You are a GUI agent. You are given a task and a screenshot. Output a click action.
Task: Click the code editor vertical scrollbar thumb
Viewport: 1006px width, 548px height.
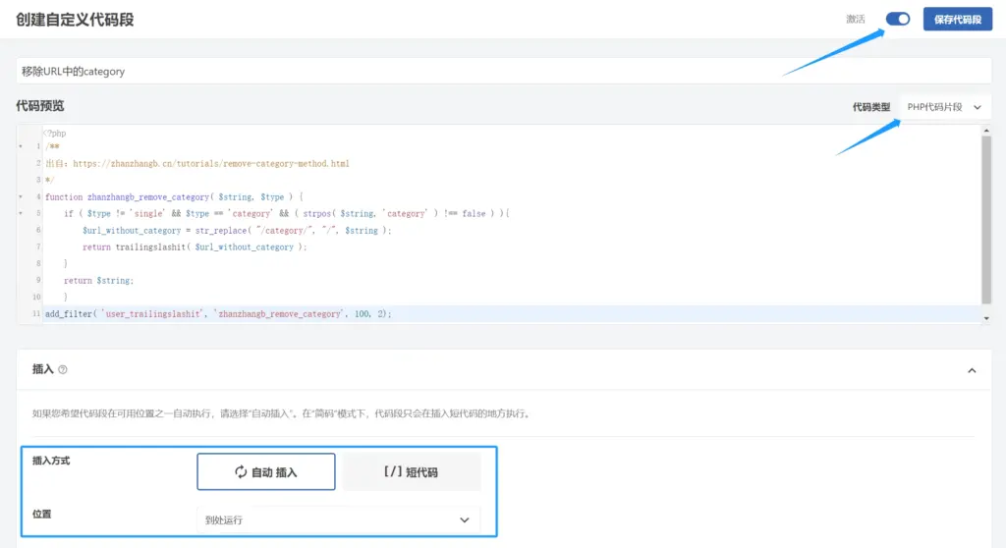point(986,219)
